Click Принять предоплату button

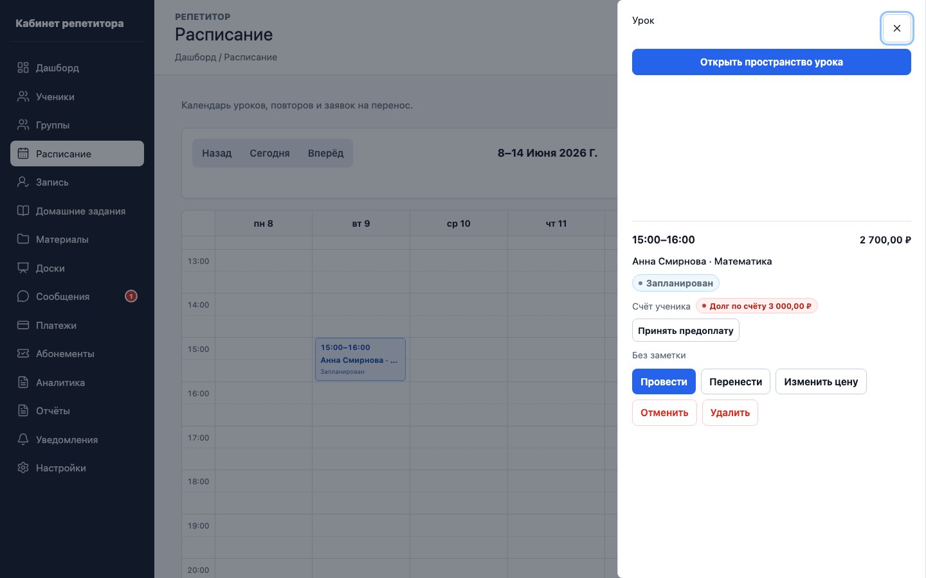[685, 330]
